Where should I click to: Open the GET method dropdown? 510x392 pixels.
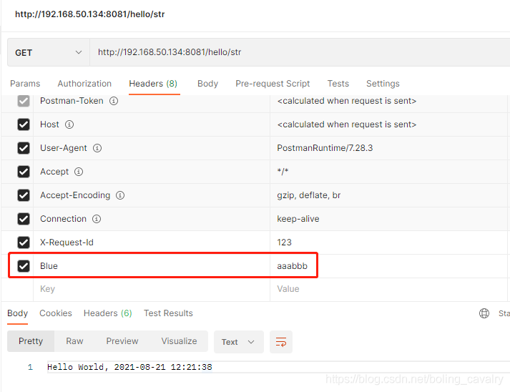(x=49, y=52)
